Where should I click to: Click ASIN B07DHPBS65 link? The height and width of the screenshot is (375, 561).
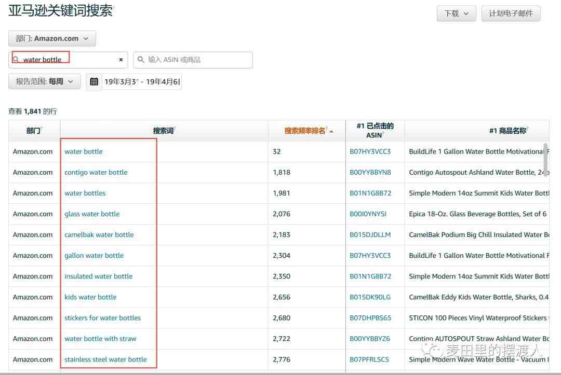(x=370, y=317)
